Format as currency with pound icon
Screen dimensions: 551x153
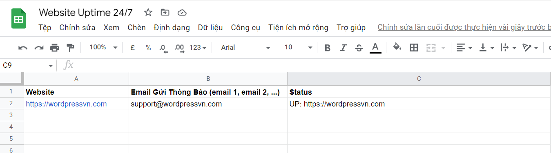(133, 48)
